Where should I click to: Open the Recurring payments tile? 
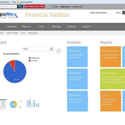(113, 79)
